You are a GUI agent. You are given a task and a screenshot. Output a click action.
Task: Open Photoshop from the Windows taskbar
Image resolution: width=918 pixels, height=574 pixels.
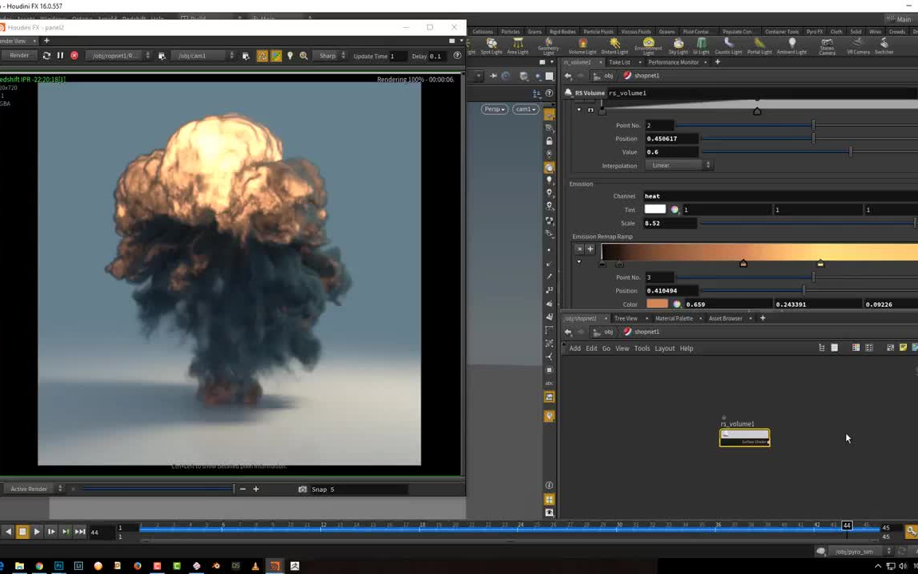(58, 566)
